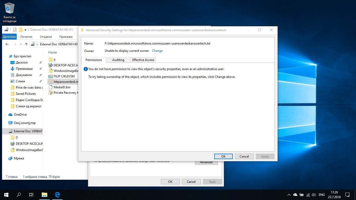
Task: Go back in Explorer with the left arrow
Action: (7, 44)
